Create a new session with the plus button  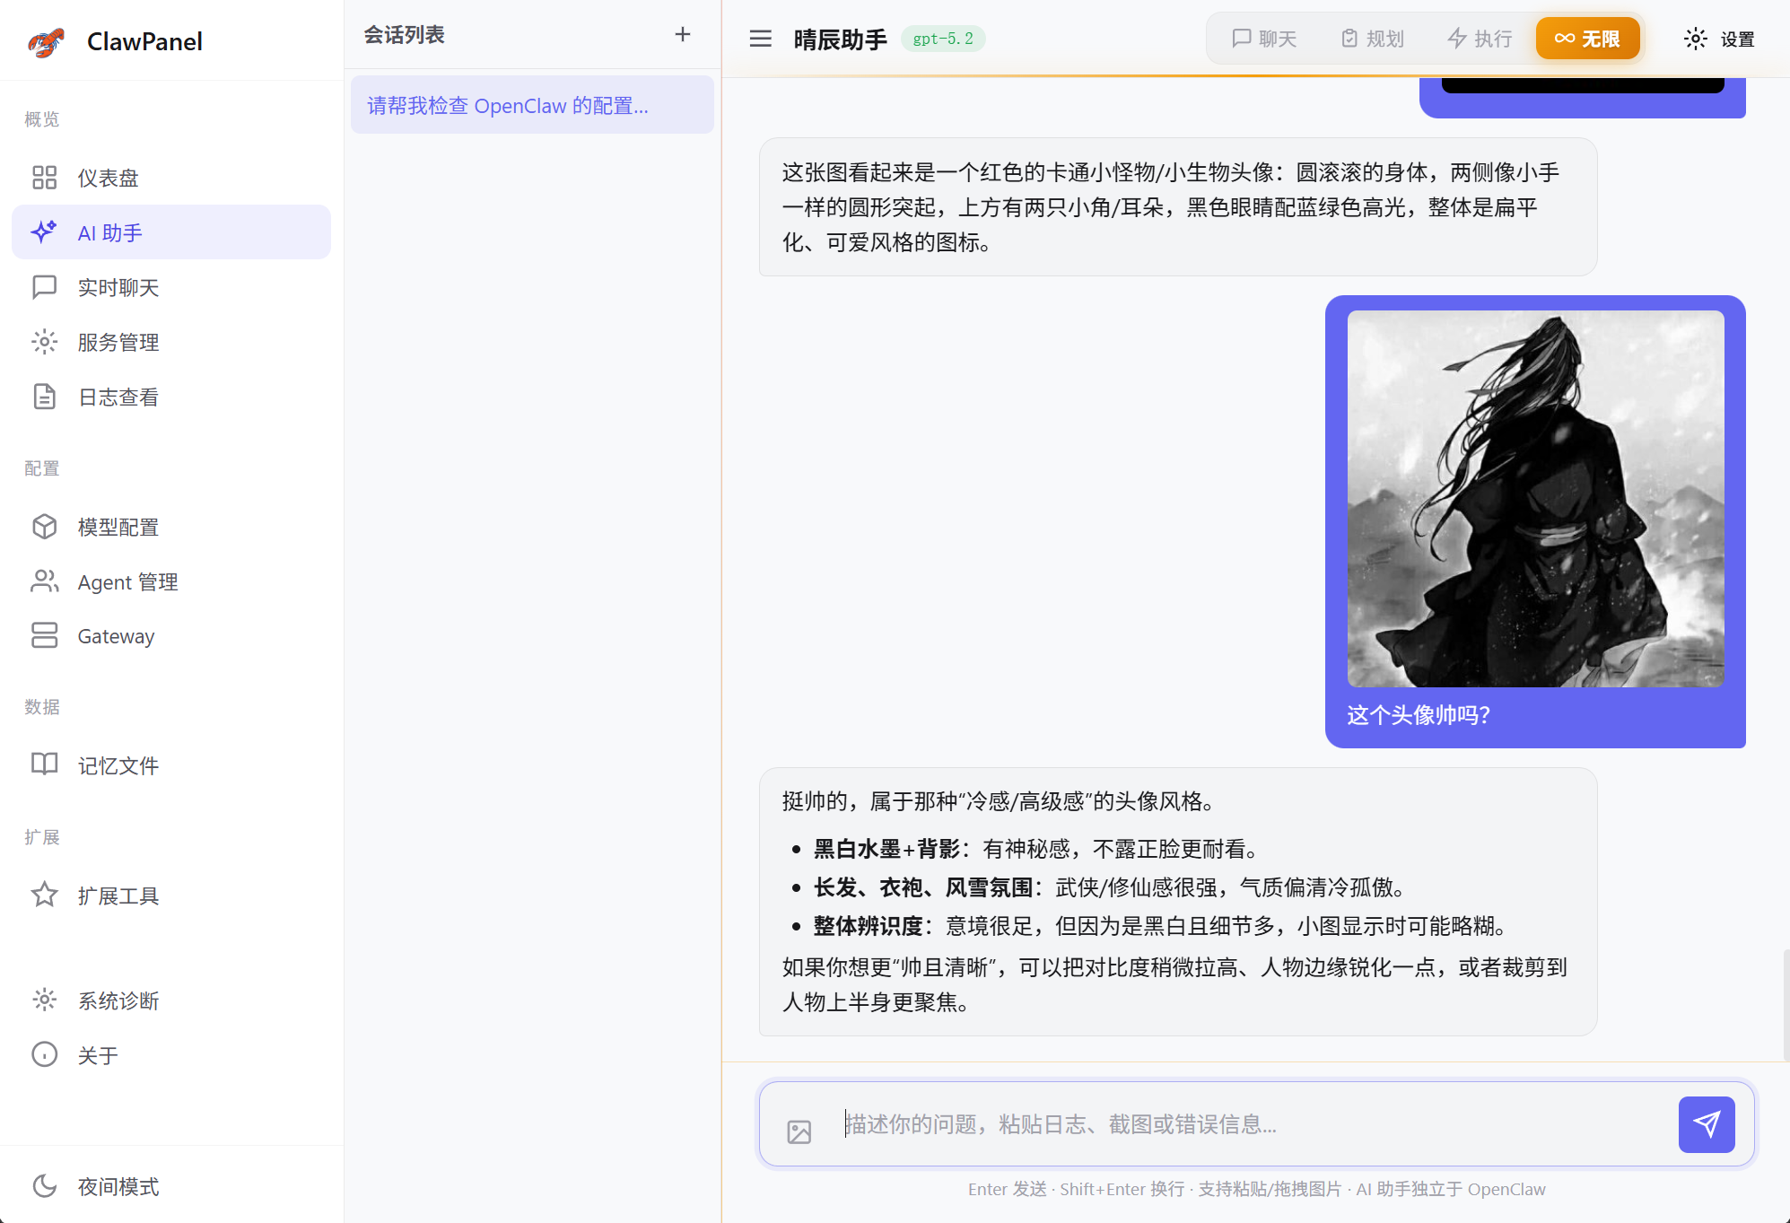click(683, 34)
